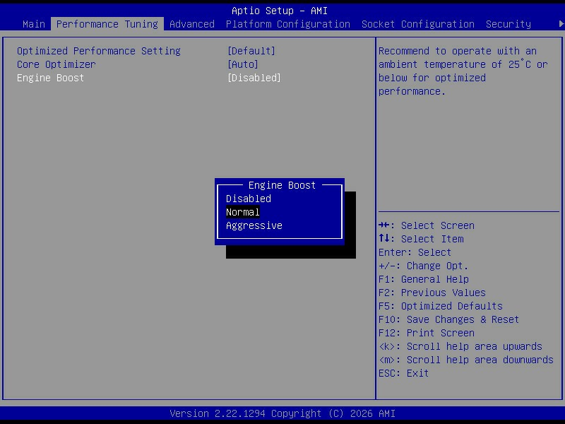Viewport: 565px width, 424px height.
Task: Select the Performance Tuning tab
Action: tap(107, 24)
